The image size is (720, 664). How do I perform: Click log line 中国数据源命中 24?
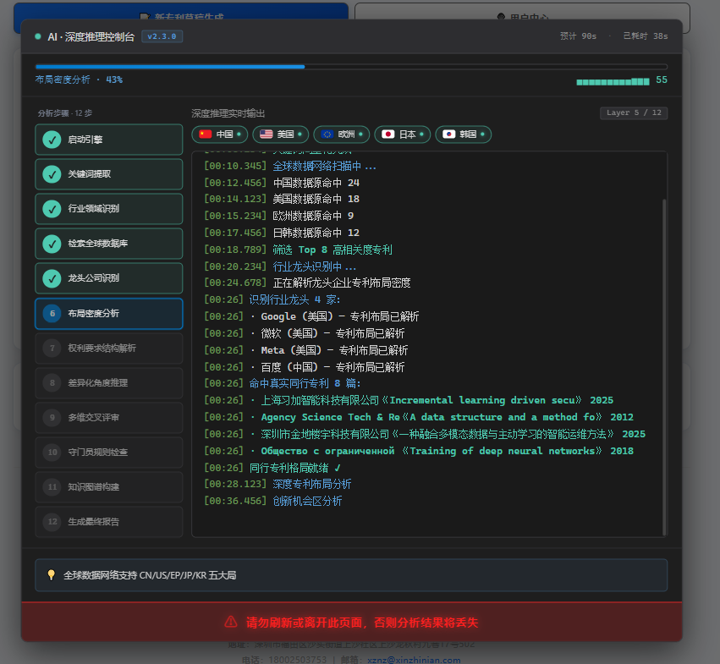click(282, 183)
